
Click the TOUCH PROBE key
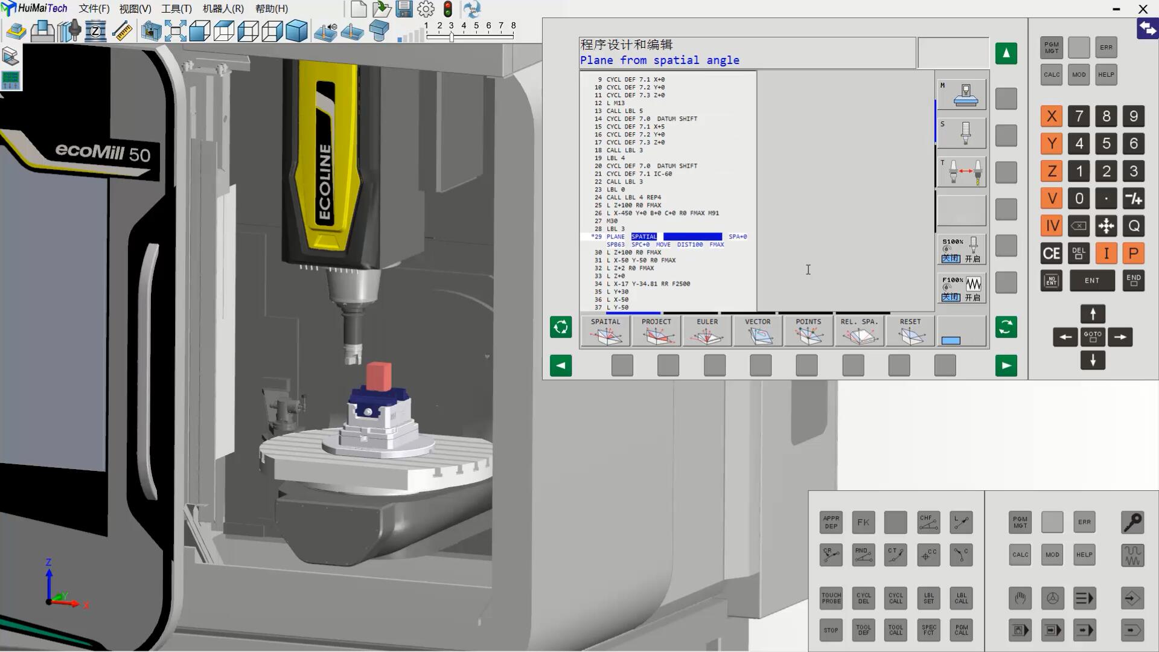(x=831, y=598)
